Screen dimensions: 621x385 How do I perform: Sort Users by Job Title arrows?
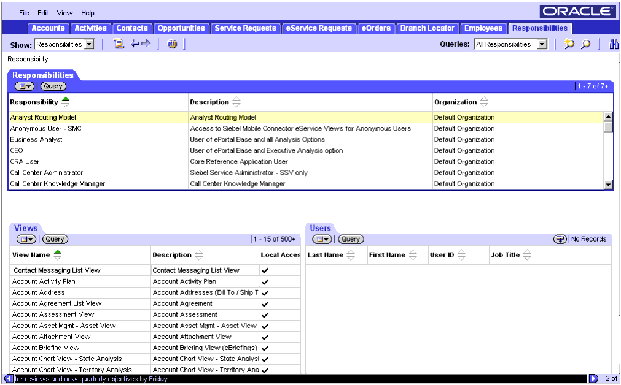click(x=527, y=255)
